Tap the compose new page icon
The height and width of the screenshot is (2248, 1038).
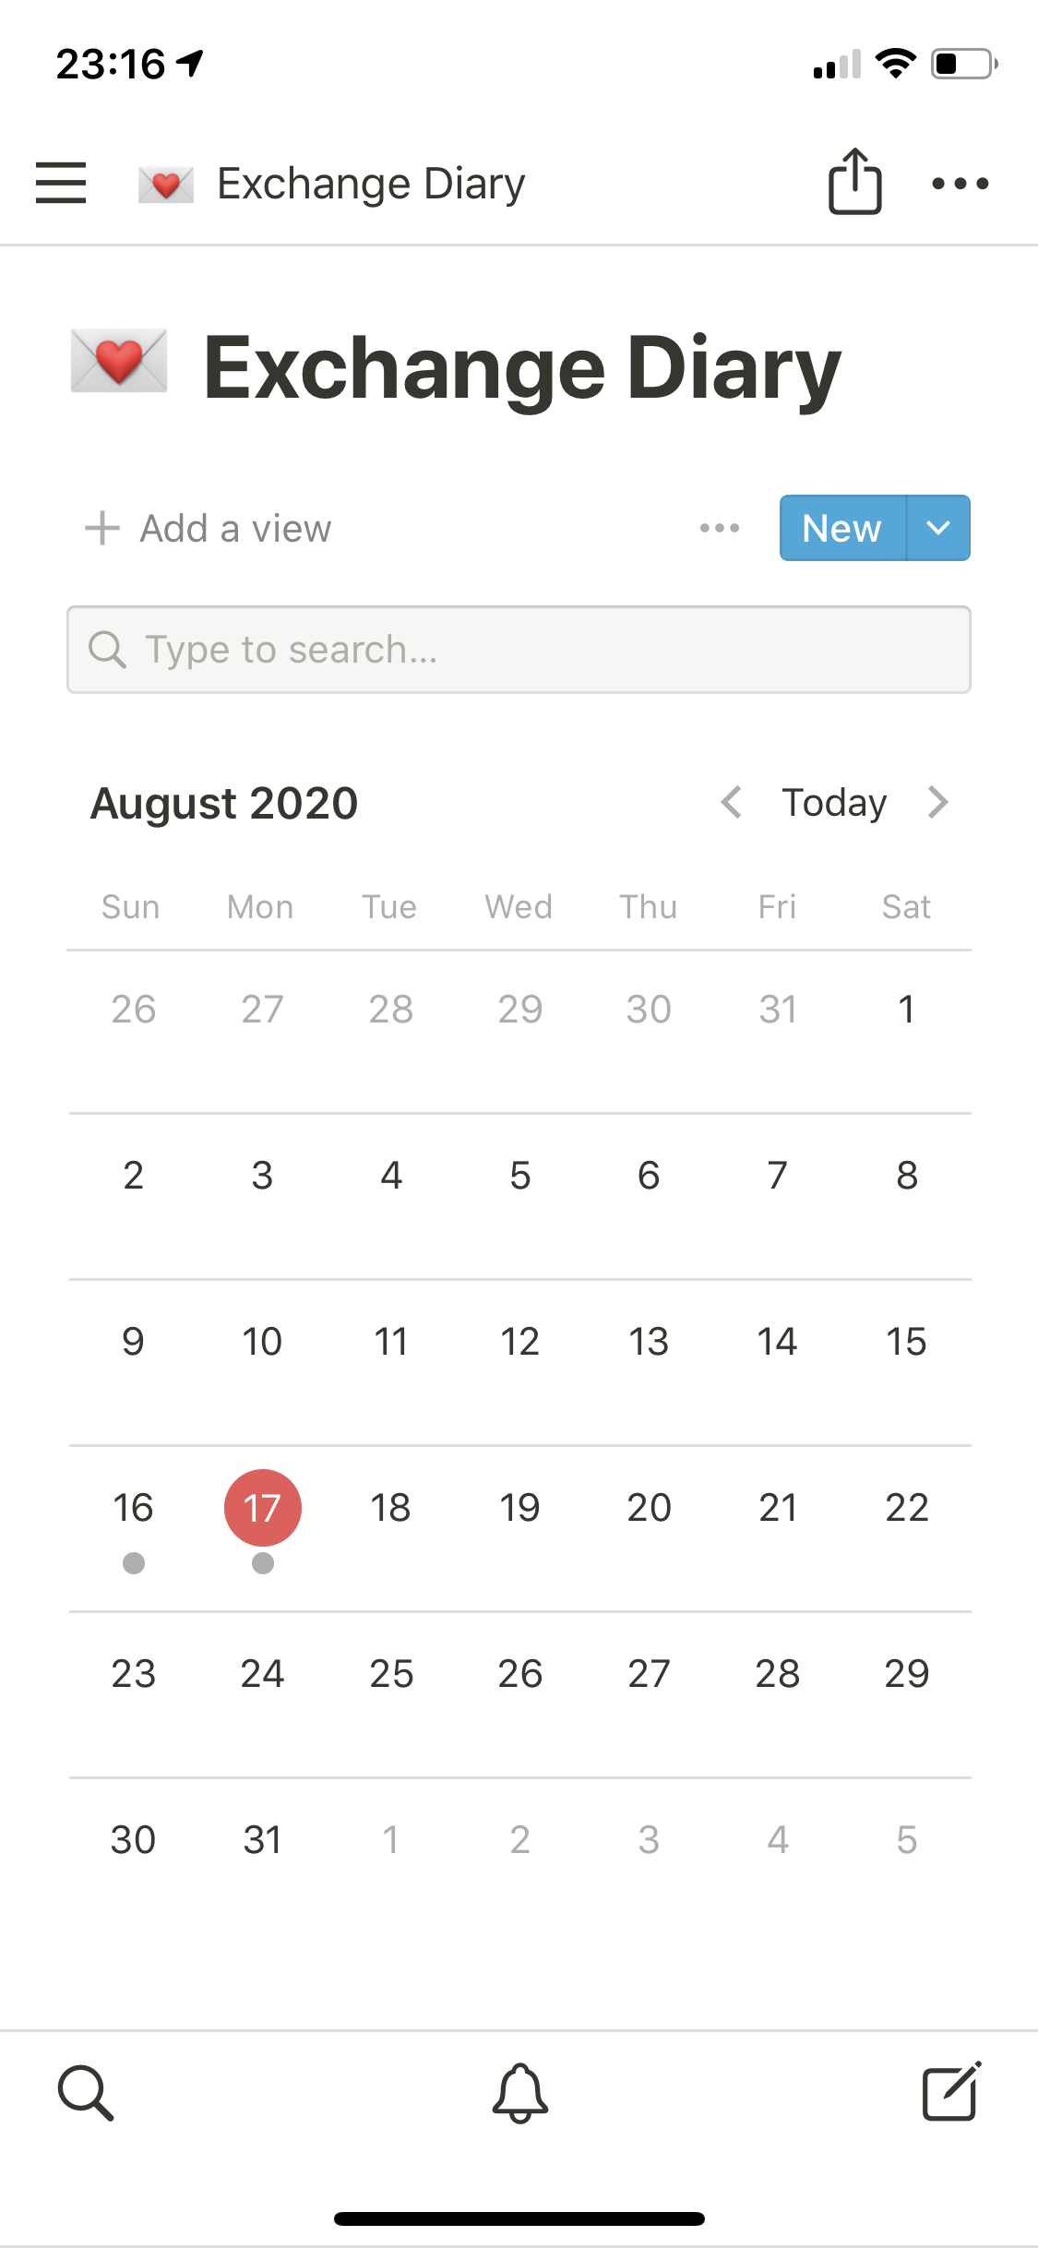951,2092
